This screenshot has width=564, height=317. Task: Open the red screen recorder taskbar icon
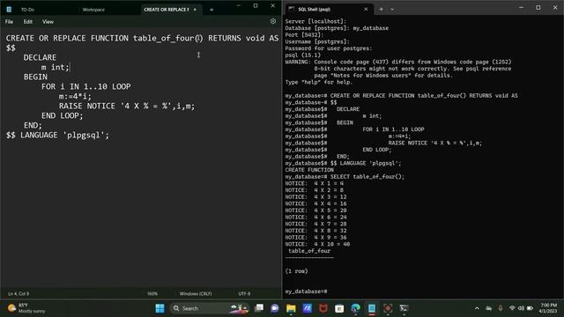[x=388, y=308]
